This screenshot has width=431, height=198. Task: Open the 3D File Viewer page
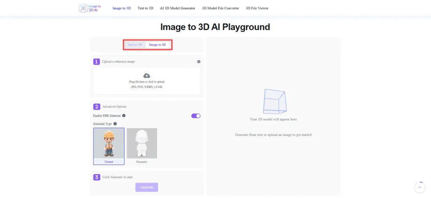point(257,8)
